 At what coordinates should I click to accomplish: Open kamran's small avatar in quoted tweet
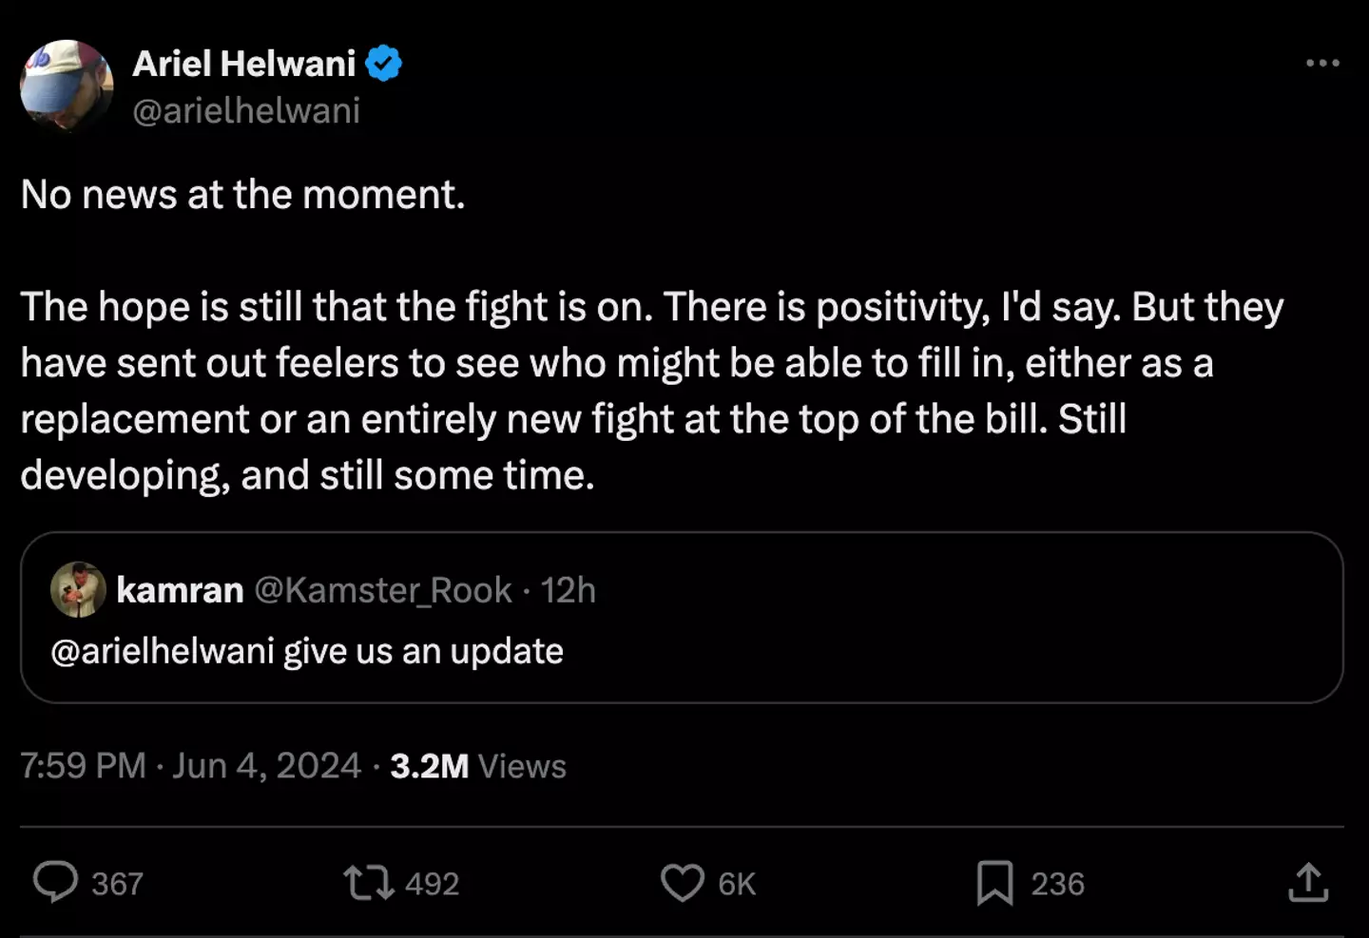coord(78,589)
